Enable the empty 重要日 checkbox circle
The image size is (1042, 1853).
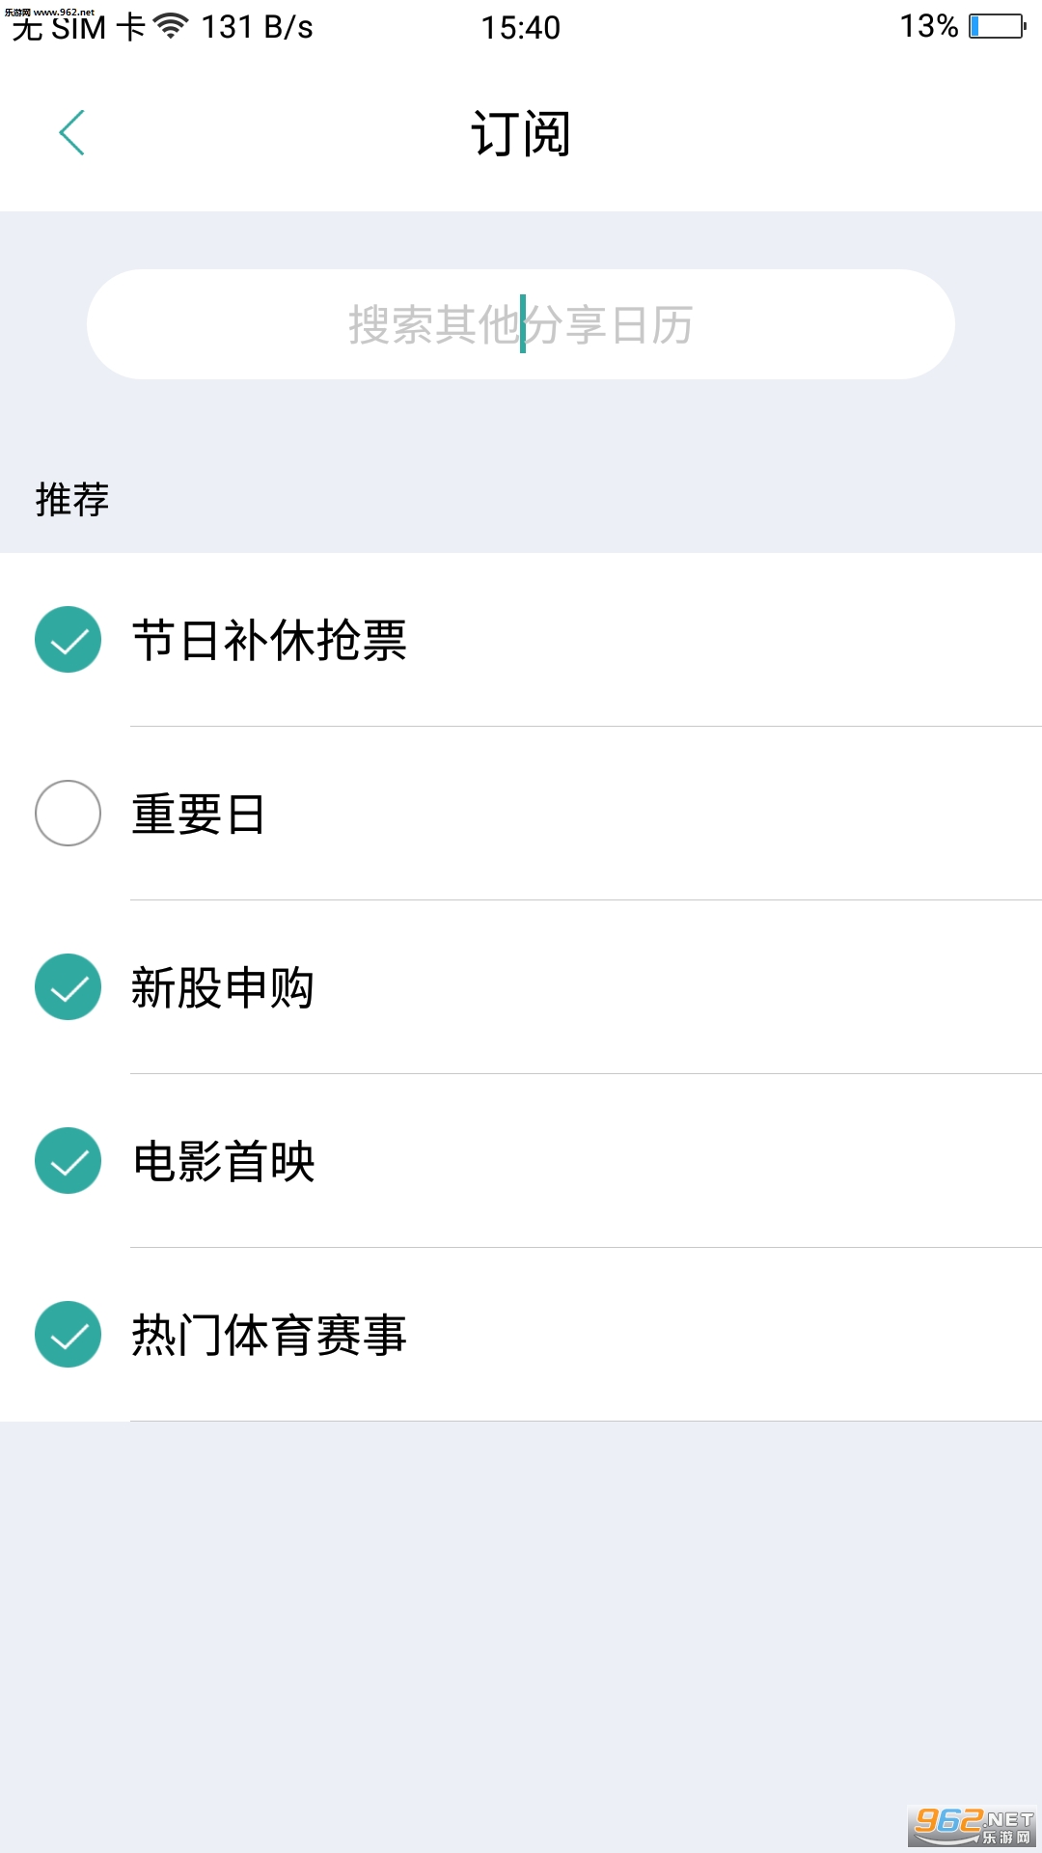tap(69, 814)
